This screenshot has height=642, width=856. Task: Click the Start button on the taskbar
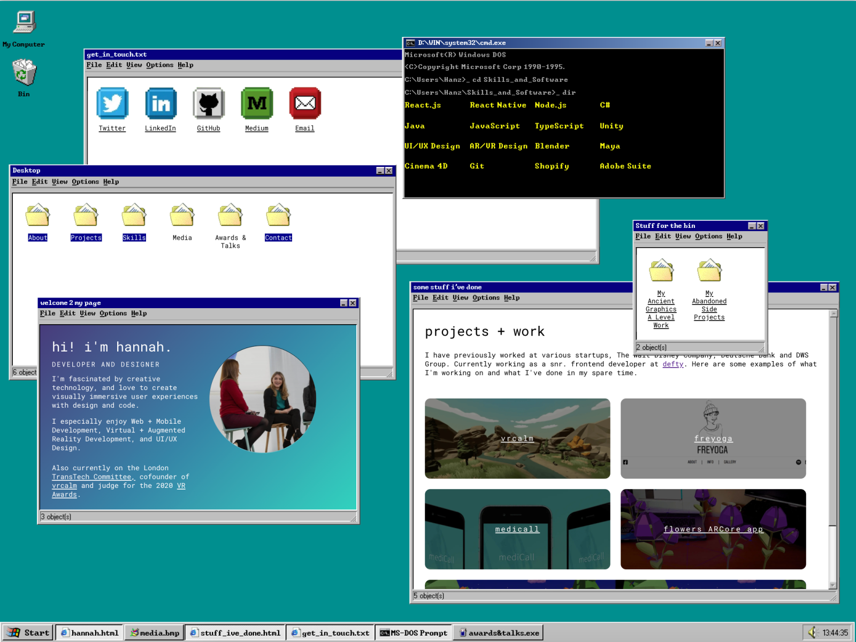[x=27, y=632]
